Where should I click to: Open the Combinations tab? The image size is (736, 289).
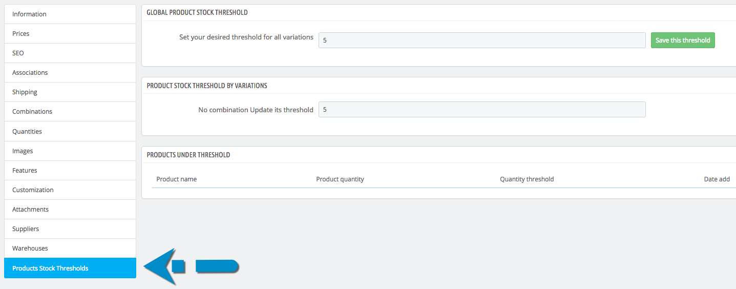coord(32,111)
